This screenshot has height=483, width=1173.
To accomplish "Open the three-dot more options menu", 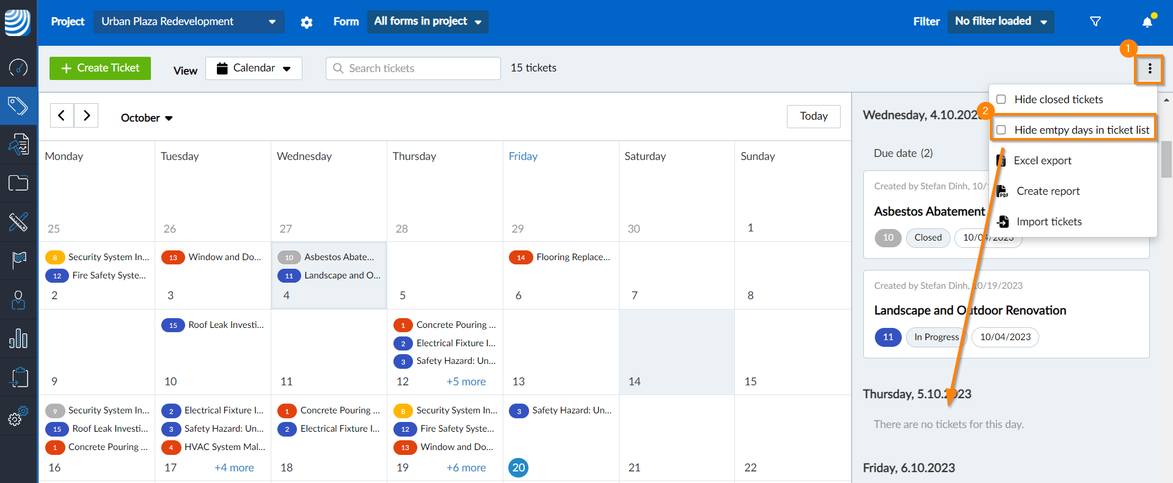I will pos(1150,68).
